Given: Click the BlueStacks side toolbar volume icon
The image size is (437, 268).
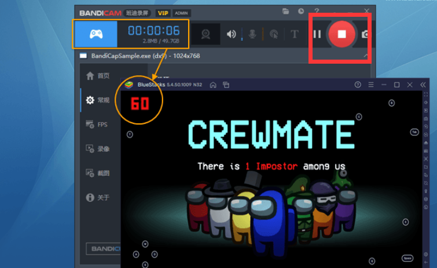Looking at the screenshot, I should point(426,102).
